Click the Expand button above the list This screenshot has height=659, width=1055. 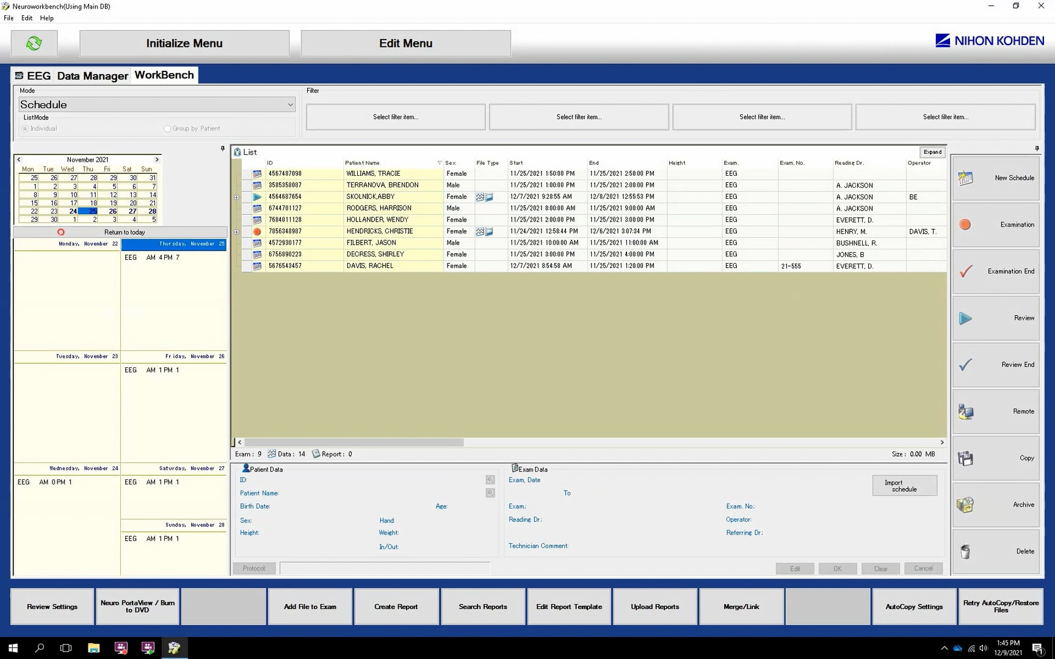tap(932, 152)
